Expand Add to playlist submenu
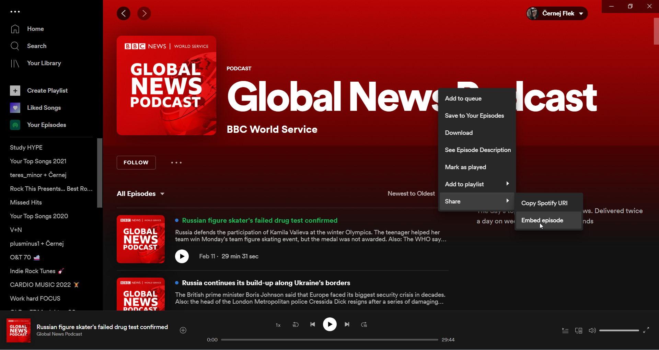 (x=477, y=184)
